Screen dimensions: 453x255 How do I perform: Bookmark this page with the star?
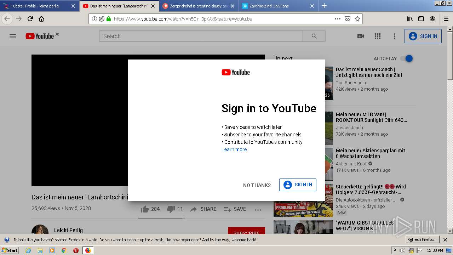tap(357, 19)
